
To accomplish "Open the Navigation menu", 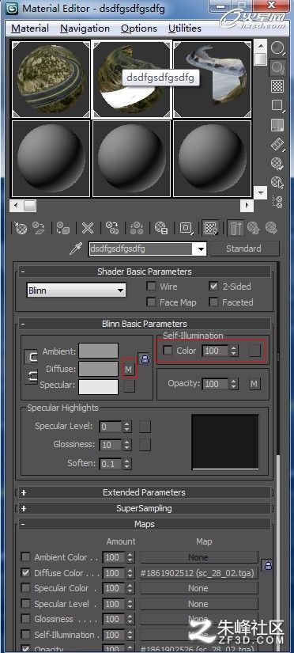I will [85, 28].
